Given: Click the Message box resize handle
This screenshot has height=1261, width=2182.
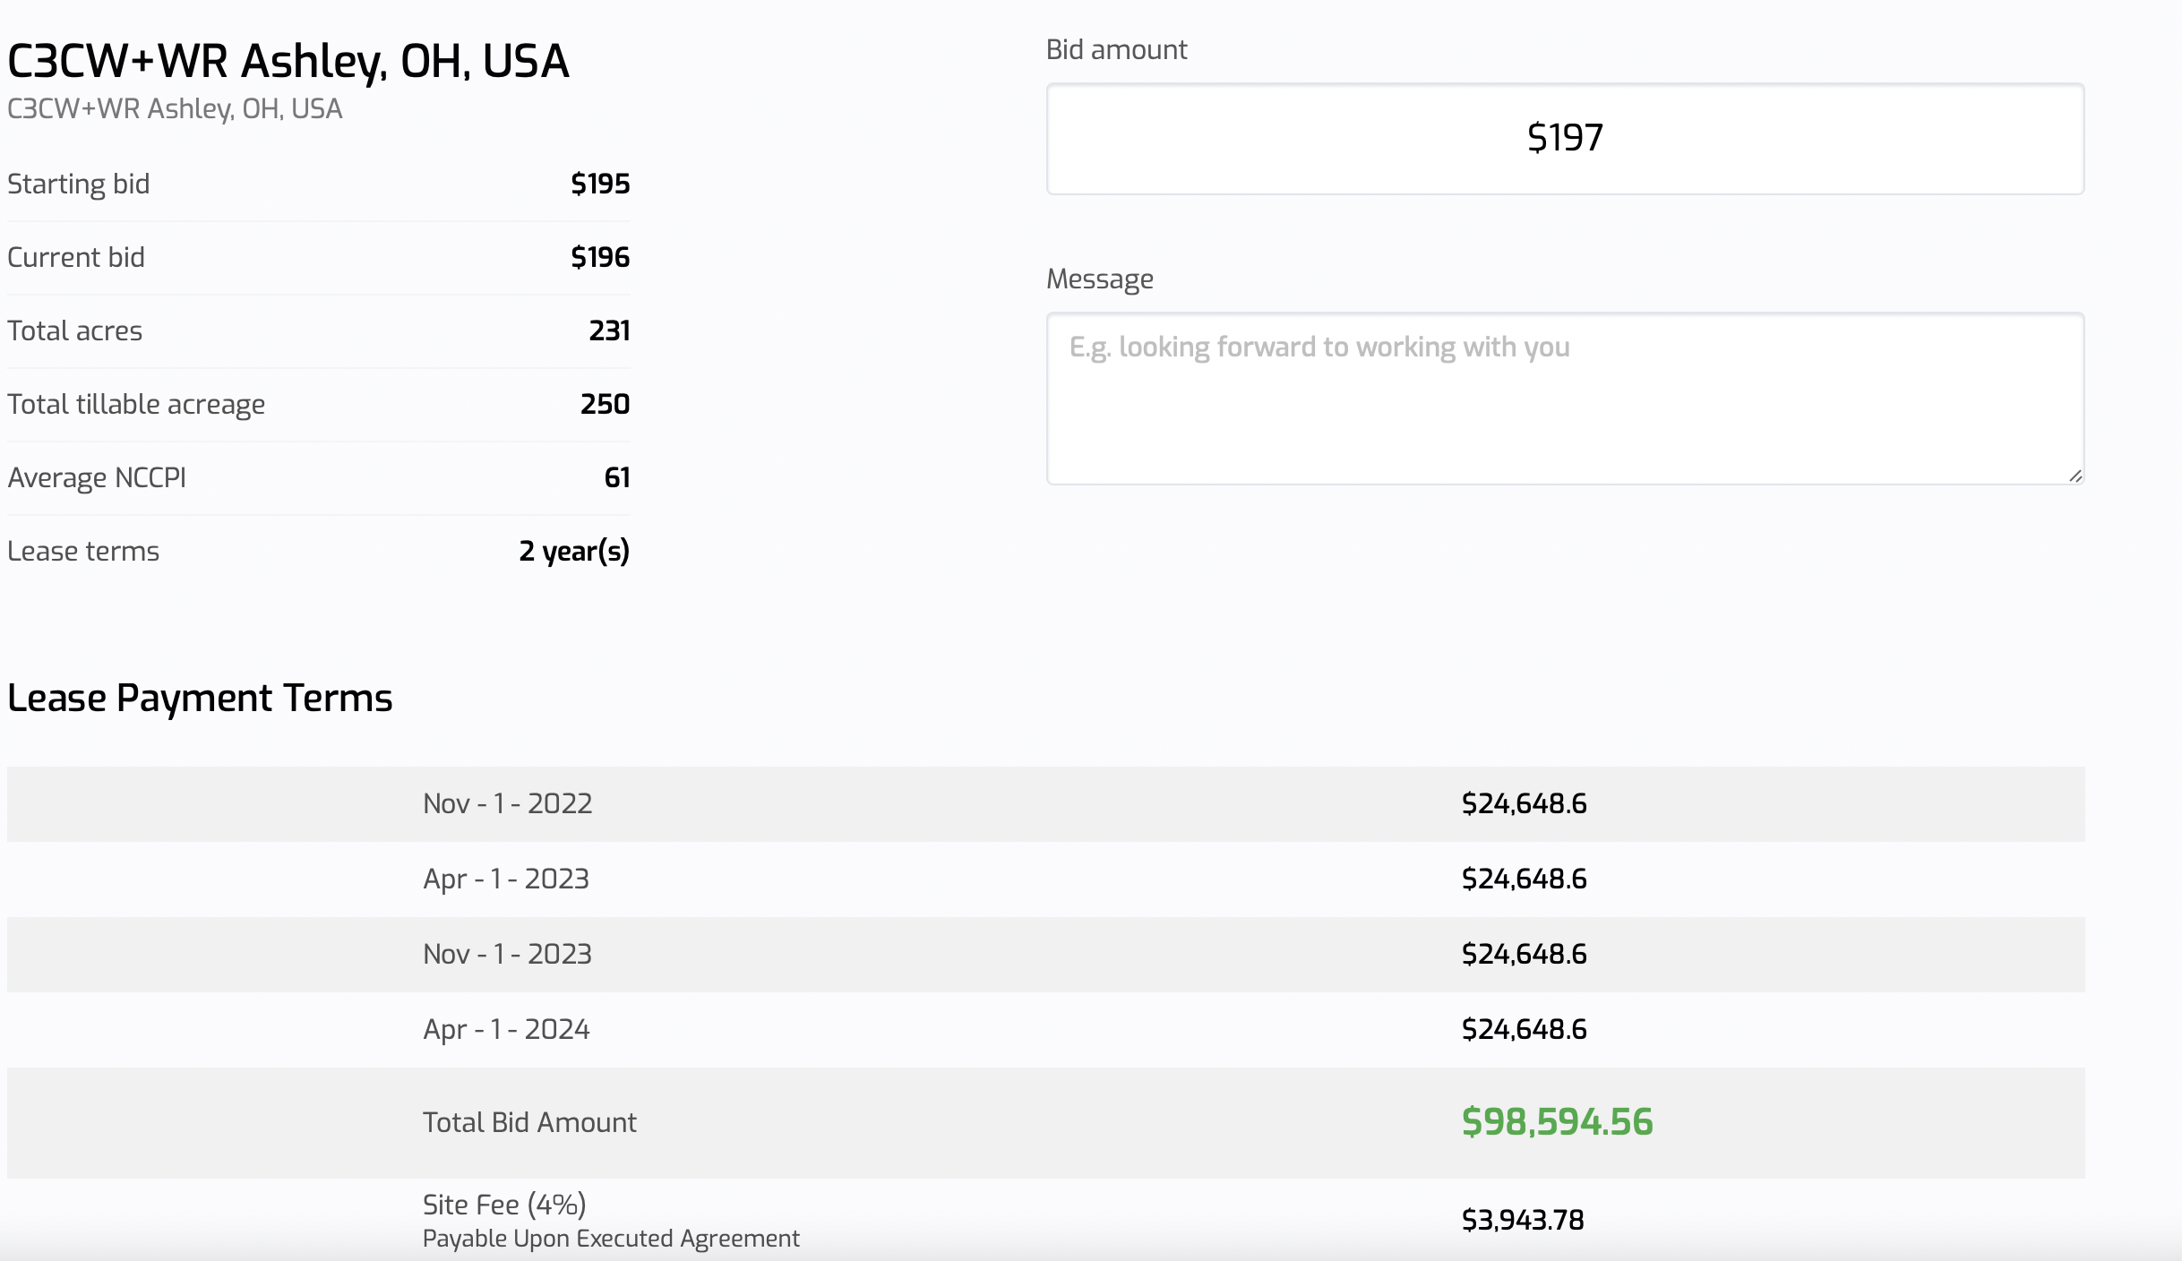Looking at the screenshot, I should (2075, 476).
